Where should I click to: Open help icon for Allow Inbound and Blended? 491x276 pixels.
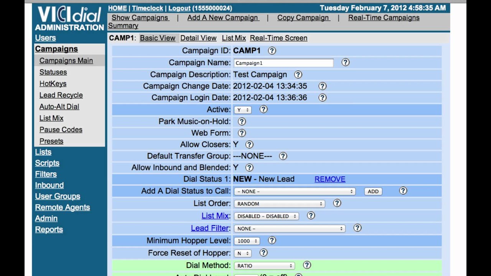point(249,168)
